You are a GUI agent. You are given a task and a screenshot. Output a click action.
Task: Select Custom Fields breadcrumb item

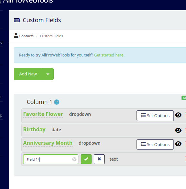point(51,36)
